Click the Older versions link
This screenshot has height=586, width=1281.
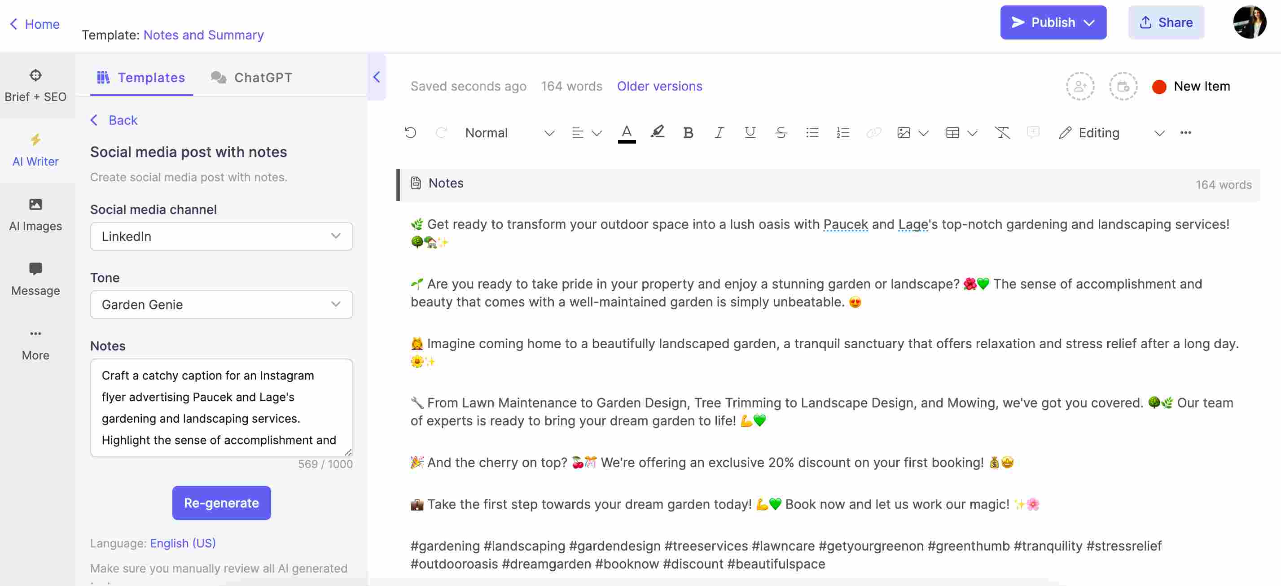(658, 85)
